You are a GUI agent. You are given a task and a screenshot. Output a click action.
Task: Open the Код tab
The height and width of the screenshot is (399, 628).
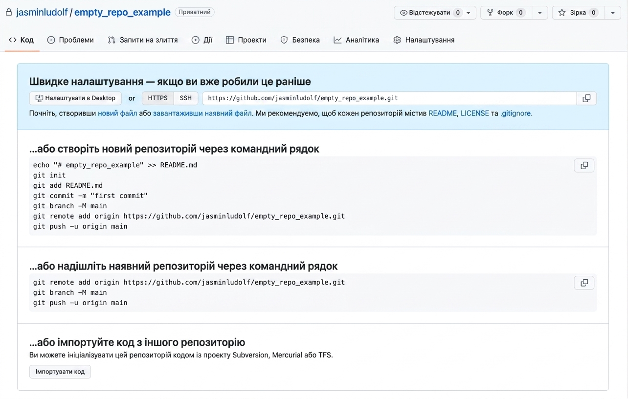tap(22, 40)
